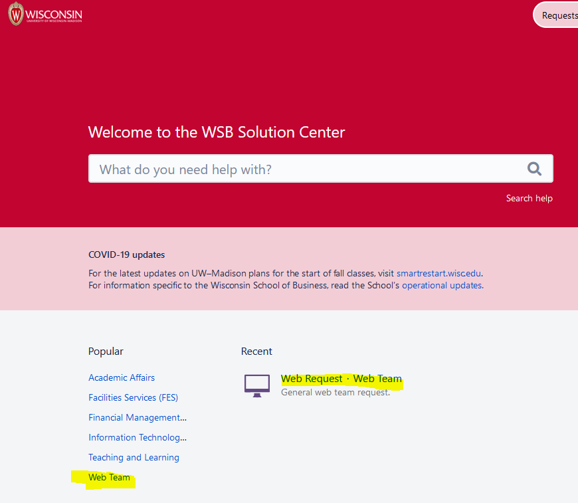Visit the smartrestart.wisc.edu link
578x503 pixels.
coord(438,273)
